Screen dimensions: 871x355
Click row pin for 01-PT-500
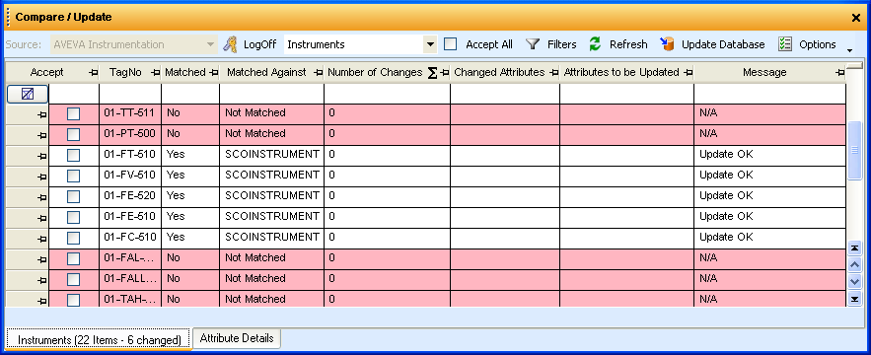click(x=41, y=135)
